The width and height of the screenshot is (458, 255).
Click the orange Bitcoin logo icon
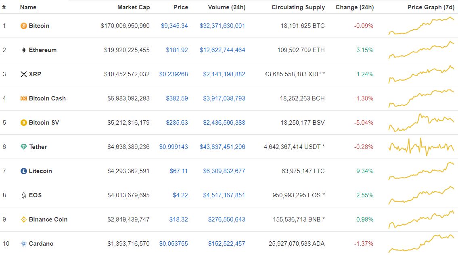coord(24,26)
